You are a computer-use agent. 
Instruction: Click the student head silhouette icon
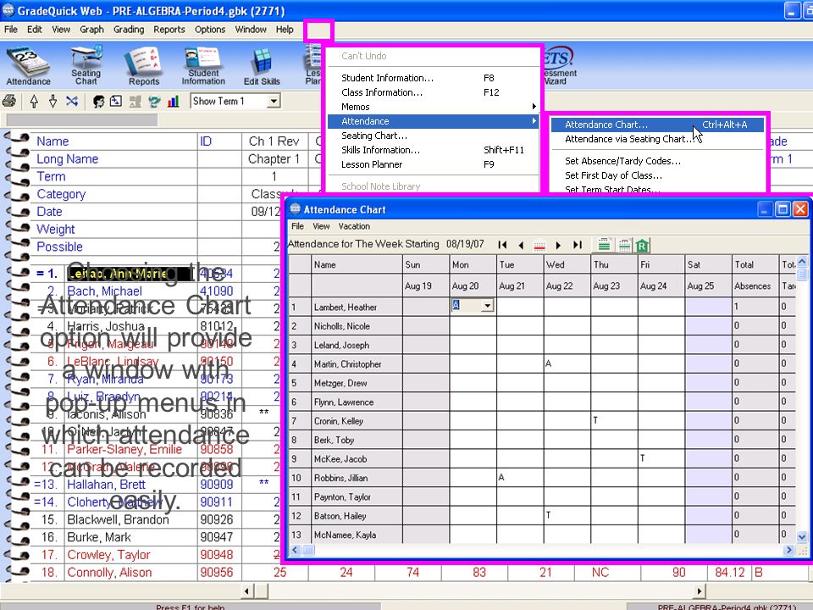[98, 101]
